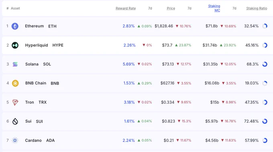Click Cardano reward rate 2.24%

point(128,140)
